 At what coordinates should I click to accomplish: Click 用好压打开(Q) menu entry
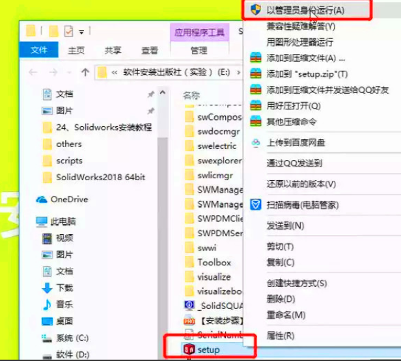pyautogui.click(x=294, y=105)
